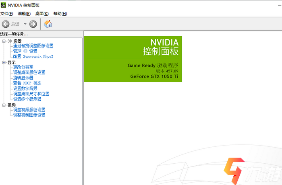Click the NVIDIA title bar app icon
Image resolution: width=282 pixels, height=185 pixels.
point(3,5)
